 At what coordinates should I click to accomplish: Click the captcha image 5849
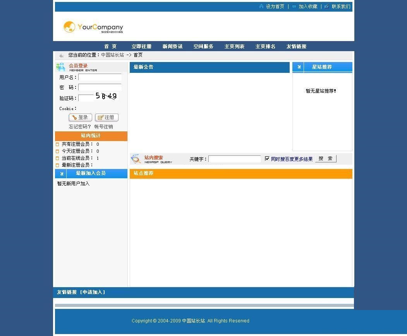pyautogui.click(x=106, y=96)
